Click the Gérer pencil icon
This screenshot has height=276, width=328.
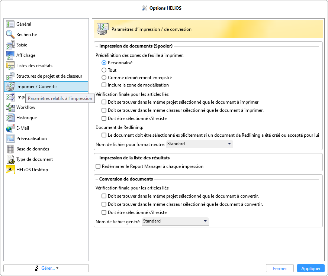pyautogui.click(x=37, y=268)
